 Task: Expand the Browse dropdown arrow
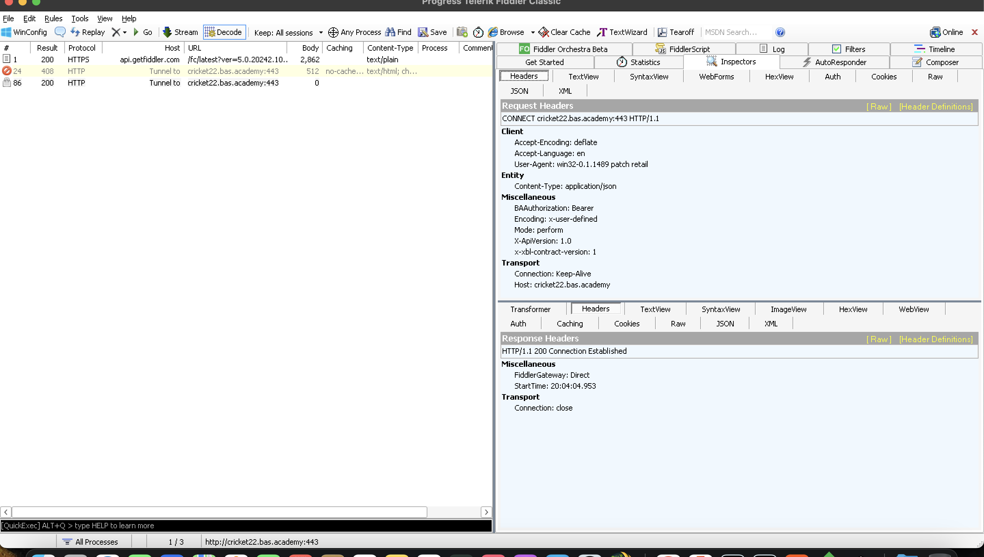533,33
